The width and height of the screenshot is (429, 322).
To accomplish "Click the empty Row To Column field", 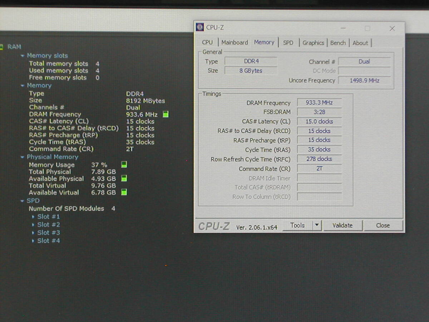I will (319, 196).
